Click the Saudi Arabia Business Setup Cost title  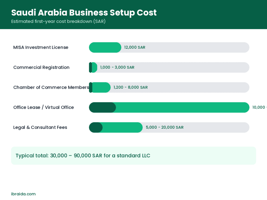[84, 12]
